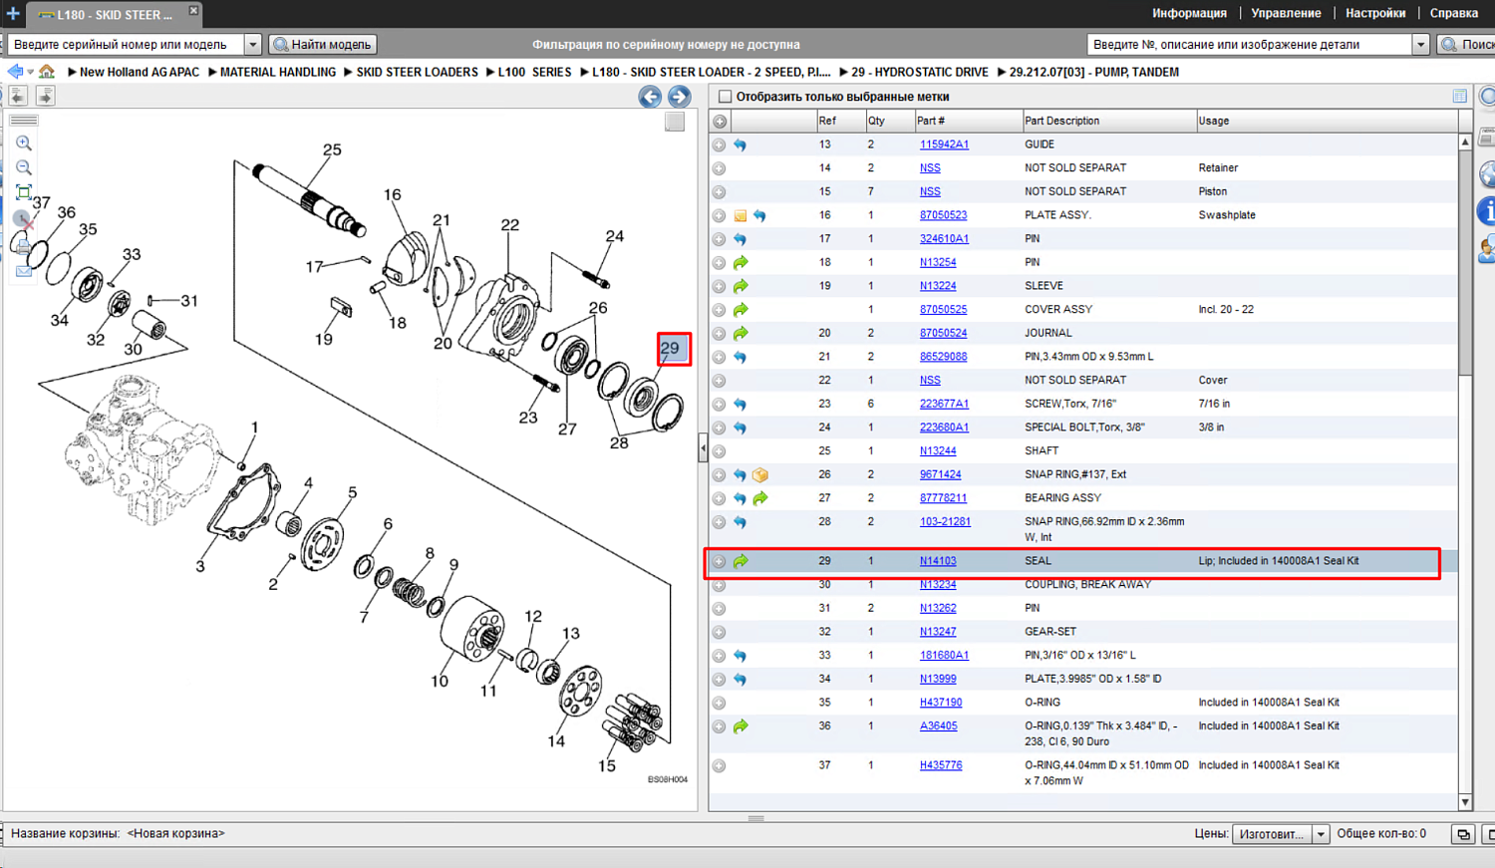Open part number 115942A1 link
The height and width of the screenshot is (868, 1495).
944,145
